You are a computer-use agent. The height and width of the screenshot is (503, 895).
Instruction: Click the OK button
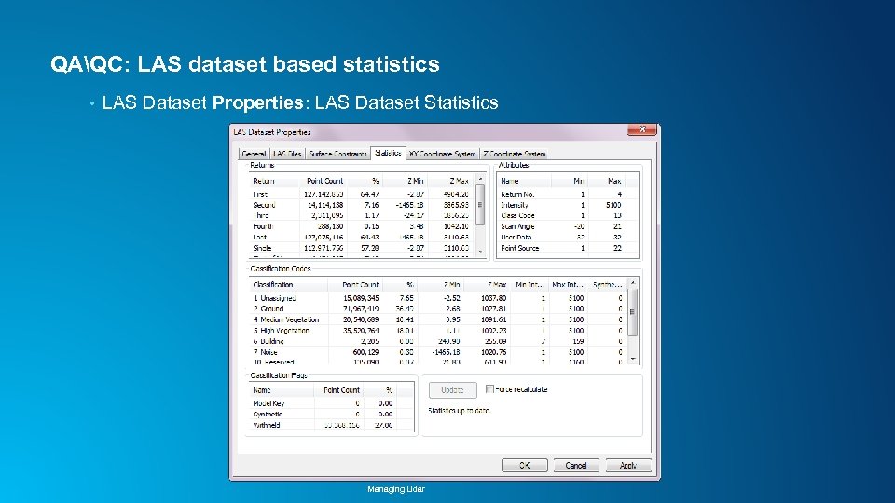tap(525, 466)
